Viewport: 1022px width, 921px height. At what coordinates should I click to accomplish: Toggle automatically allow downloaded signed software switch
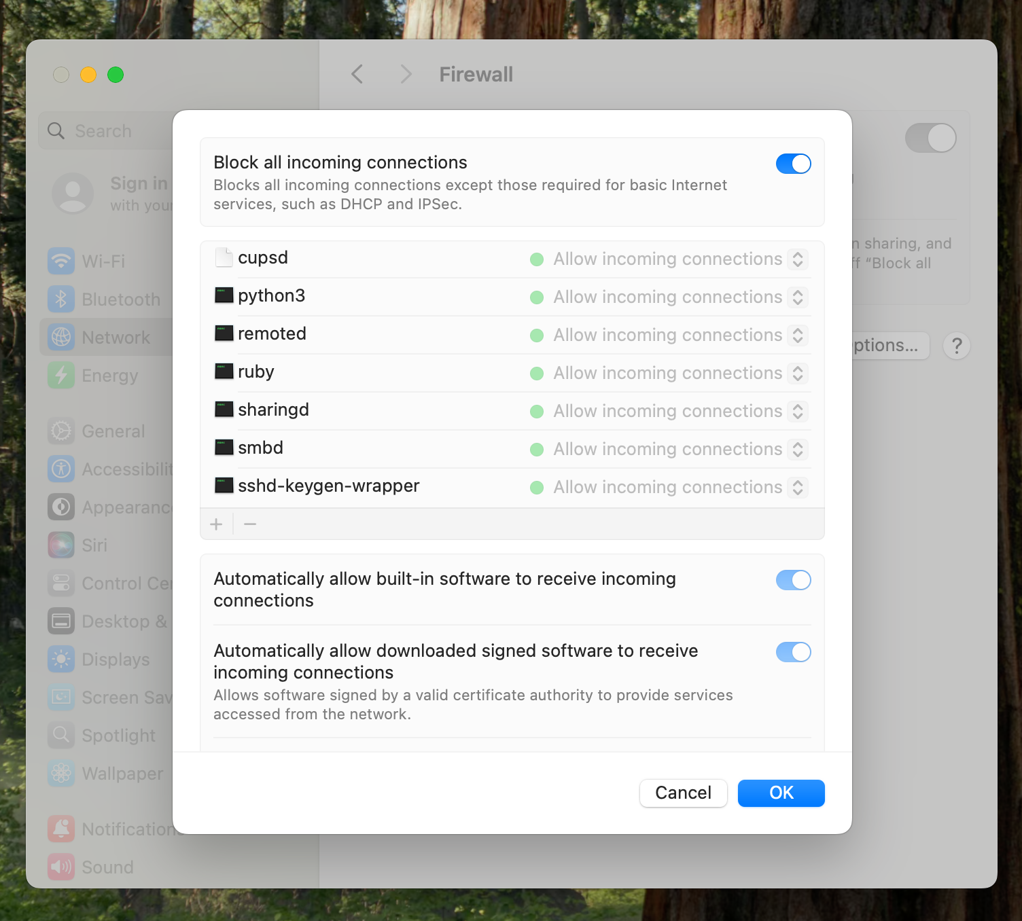pos(793,652)
